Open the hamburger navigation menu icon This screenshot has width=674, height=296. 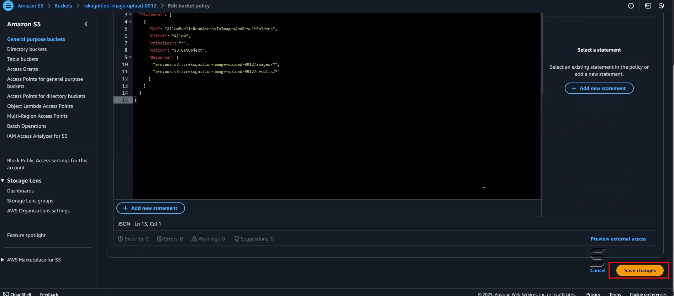coord(8,6)
